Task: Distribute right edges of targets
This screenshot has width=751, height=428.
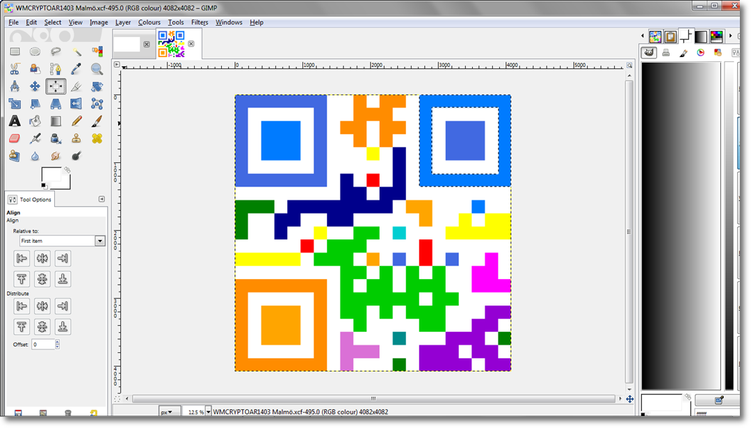Action: click(x=63, y=306)
